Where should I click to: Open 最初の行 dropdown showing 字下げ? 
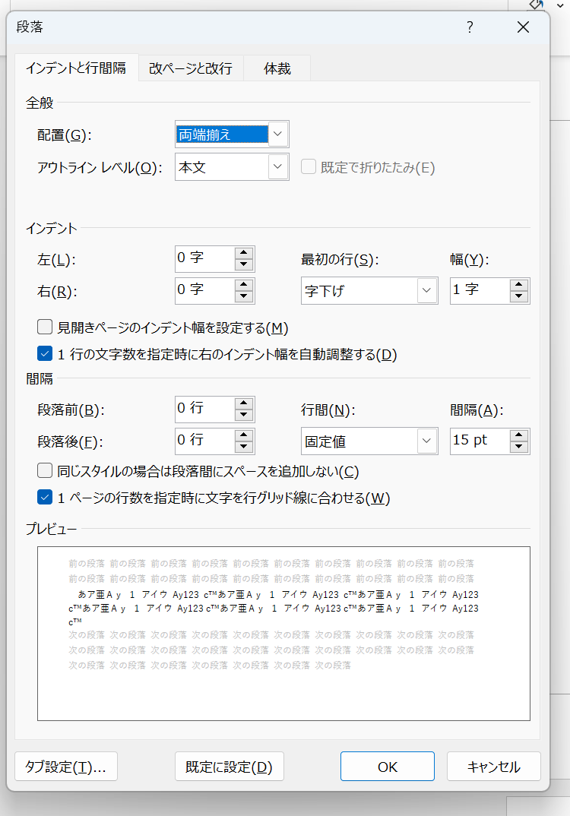coord(427,291)
